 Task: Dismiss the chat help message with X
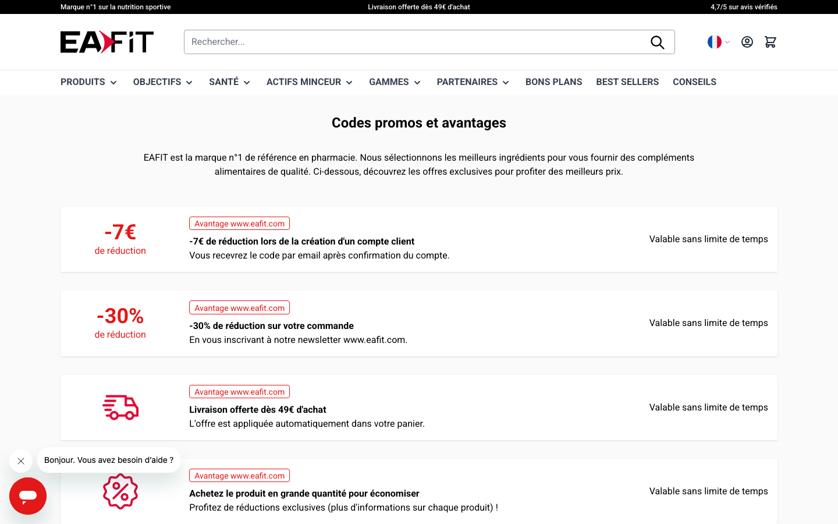(21, 461)
